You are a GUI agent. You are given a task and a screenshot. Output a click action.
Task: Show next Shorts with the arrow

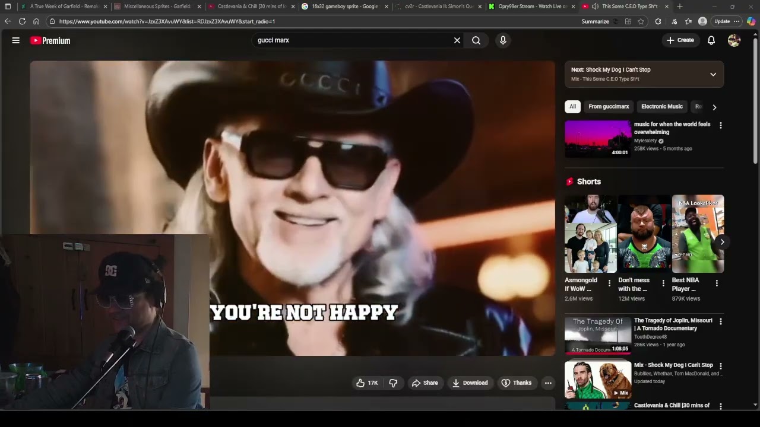pos(722,241)
